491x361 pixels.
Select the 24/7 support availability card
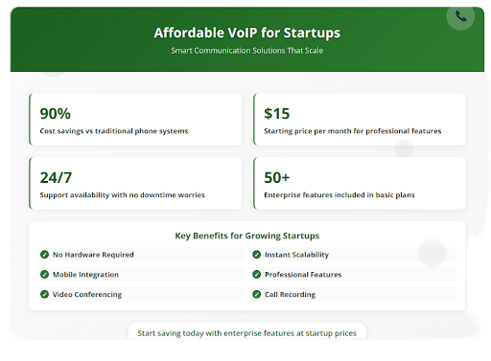pos(135,183)
